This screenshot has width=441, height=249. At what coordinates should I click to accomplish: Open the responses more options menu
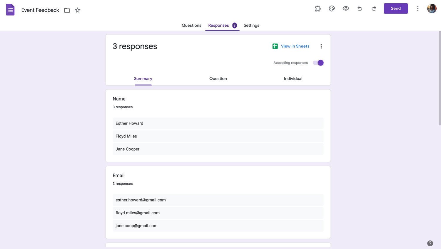[x=321, y=46]
